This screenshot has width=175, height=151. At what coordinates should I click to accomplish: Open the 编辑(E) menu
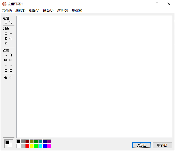(20, 11)
